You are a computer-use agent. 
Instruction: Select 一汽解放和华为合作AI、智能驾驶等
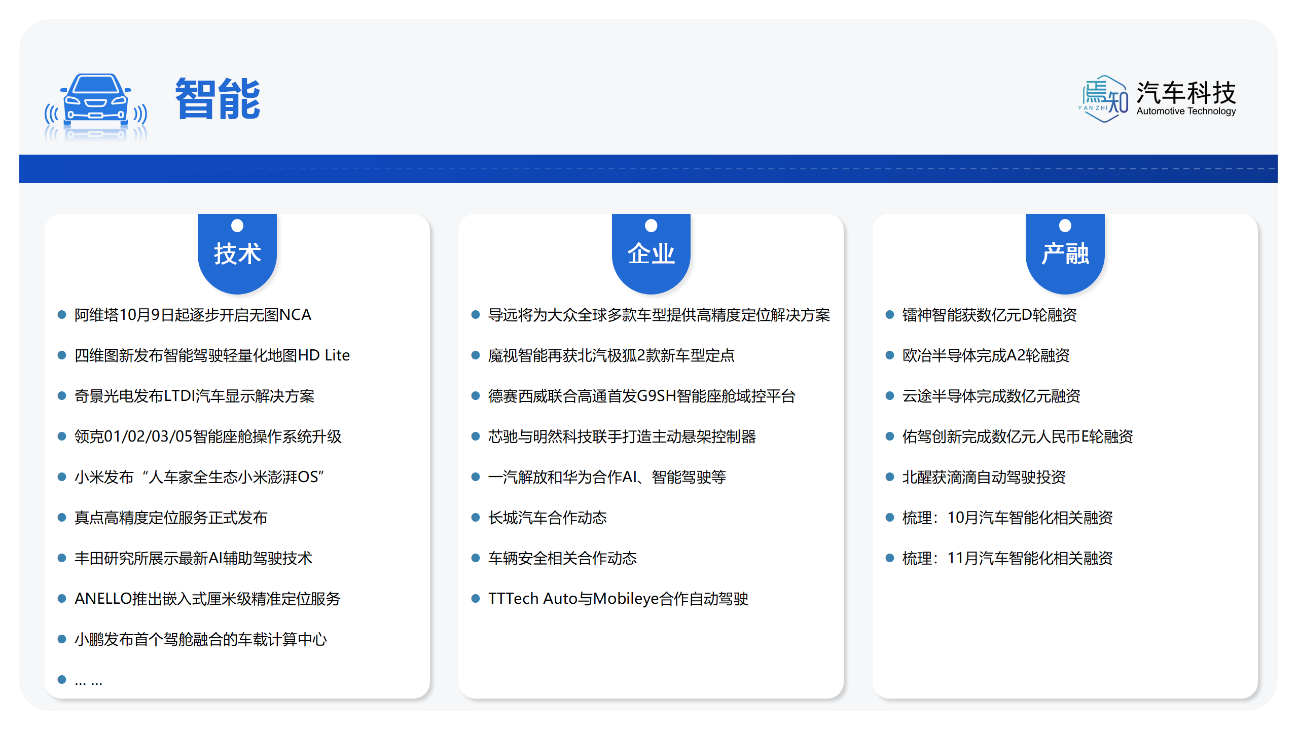tap(607, 477)
